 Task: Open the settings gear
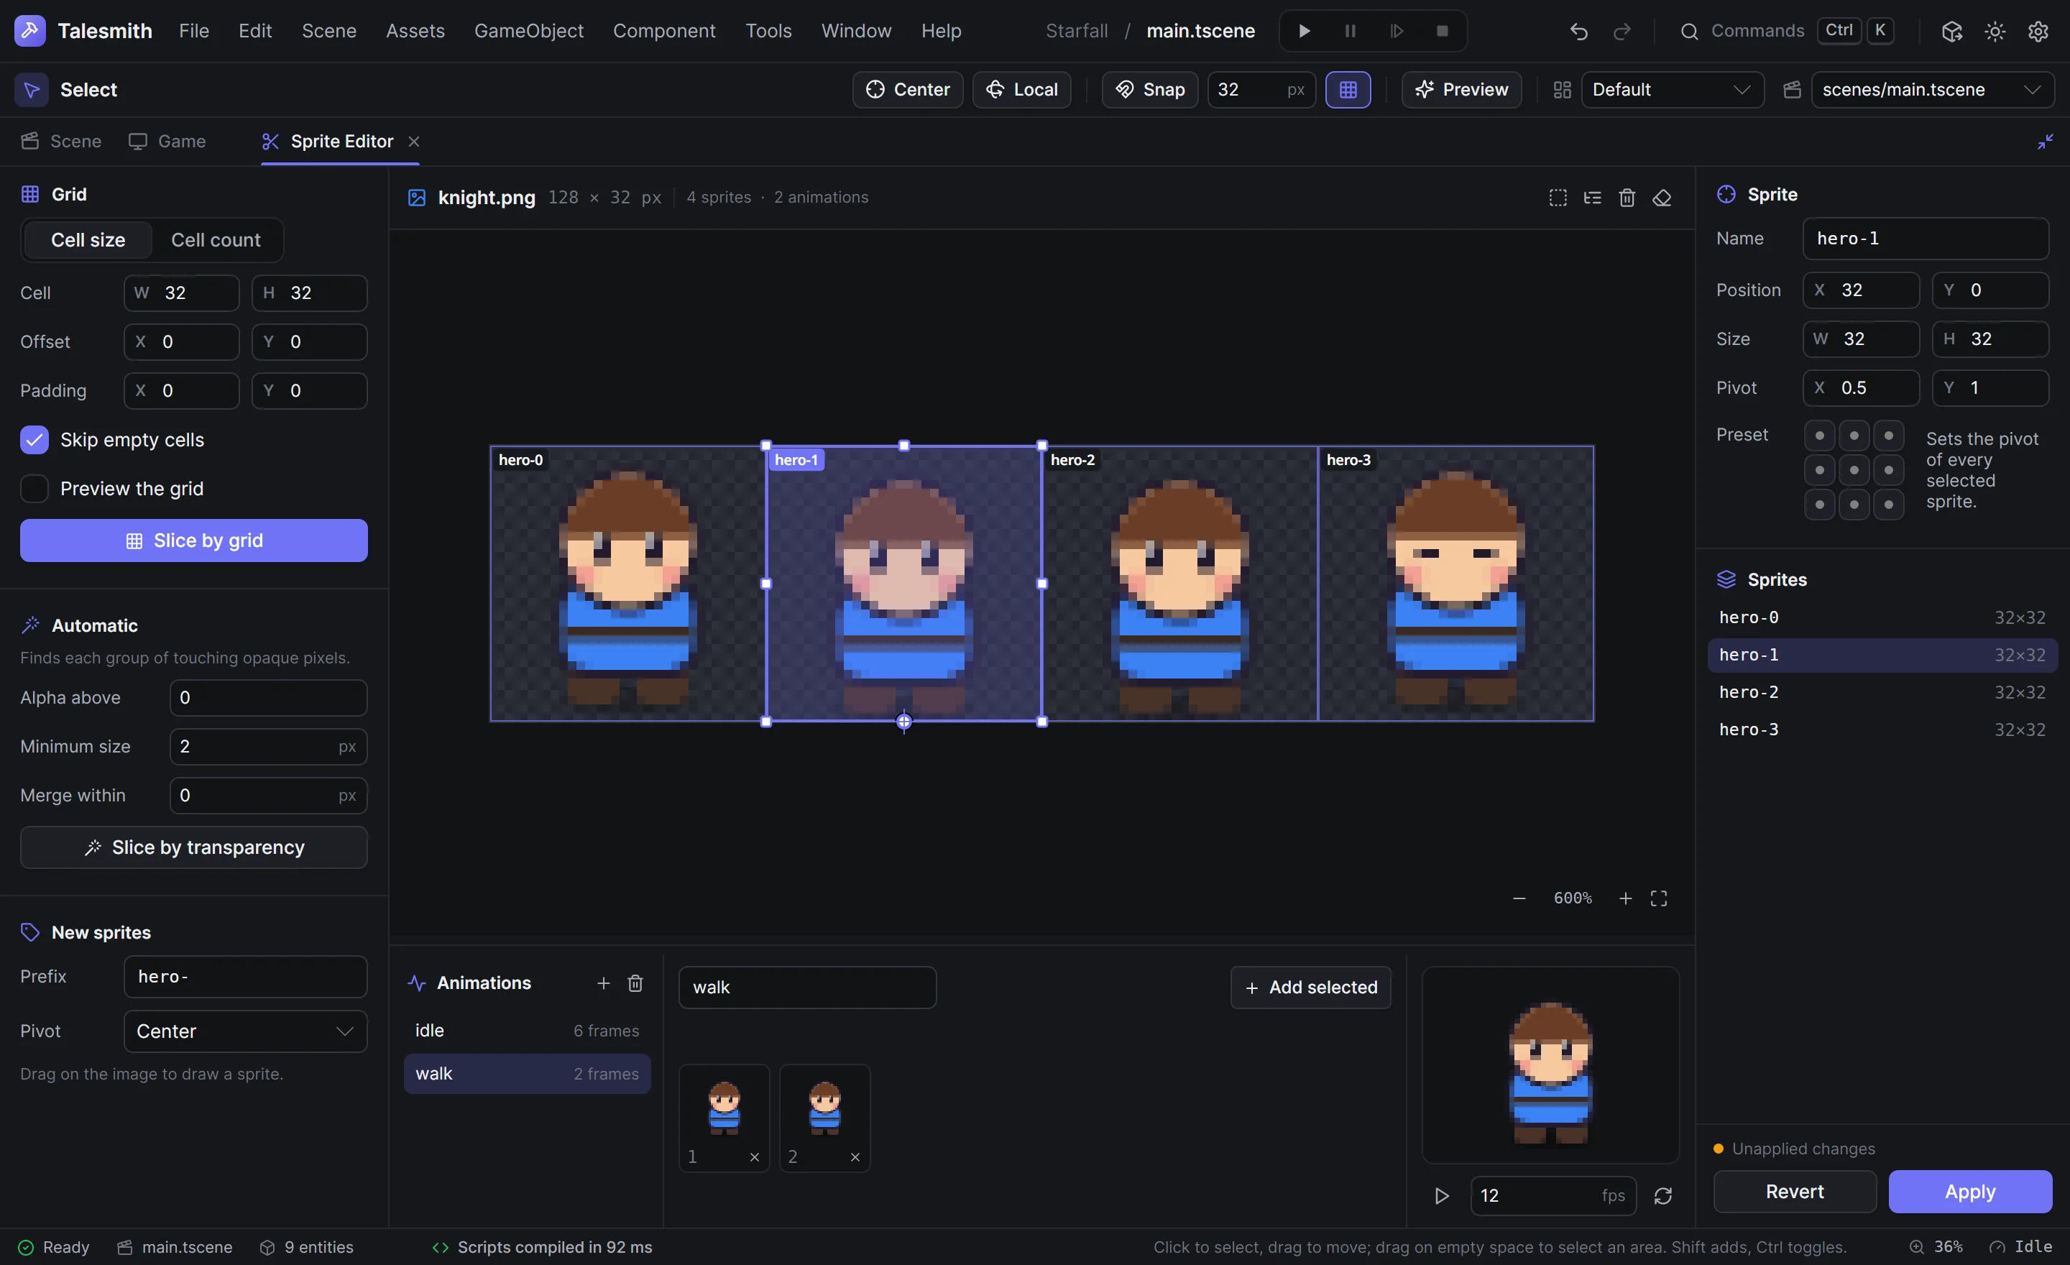pos(2038,31)
